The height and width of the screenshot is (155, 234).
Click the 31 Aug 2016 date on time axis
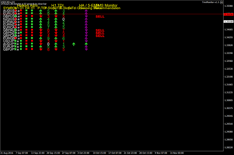point(7,153)
